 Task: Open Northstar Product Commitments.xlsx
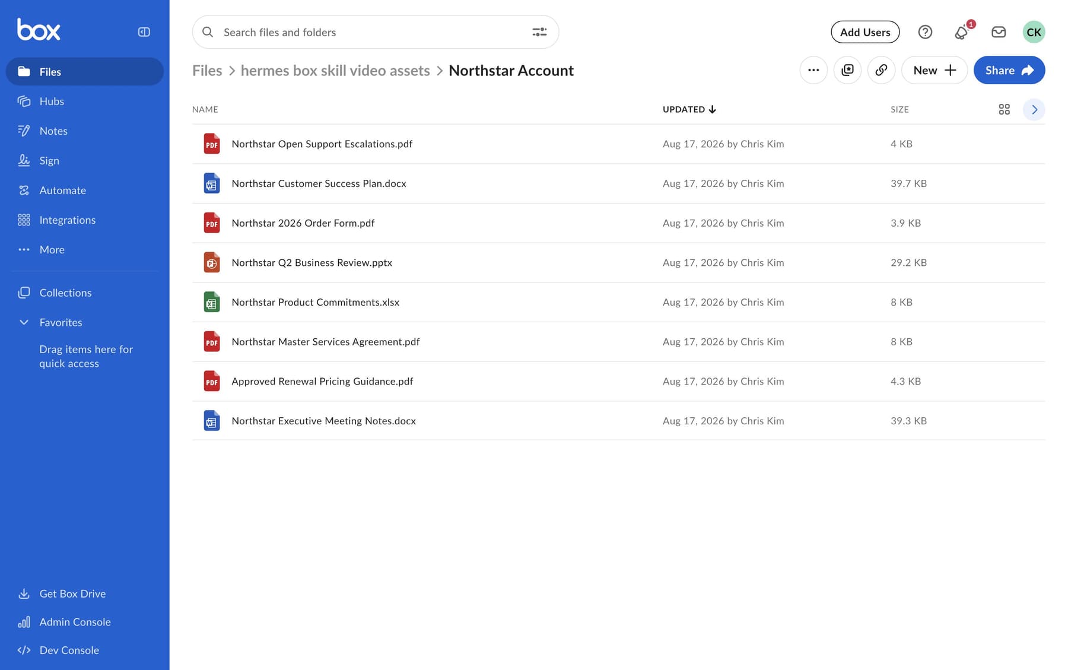pos(315,302)
